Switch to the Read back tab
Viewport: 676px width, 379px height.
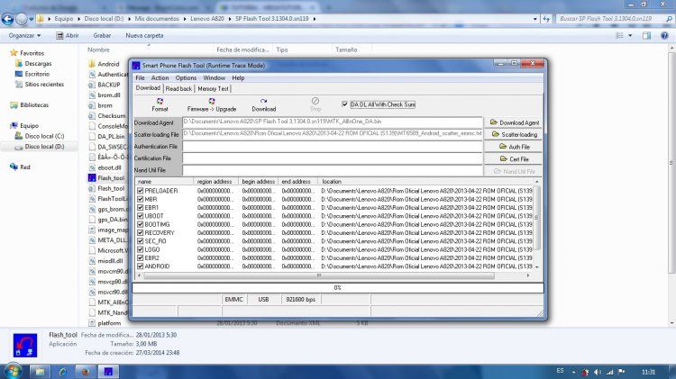click(178, 89)
